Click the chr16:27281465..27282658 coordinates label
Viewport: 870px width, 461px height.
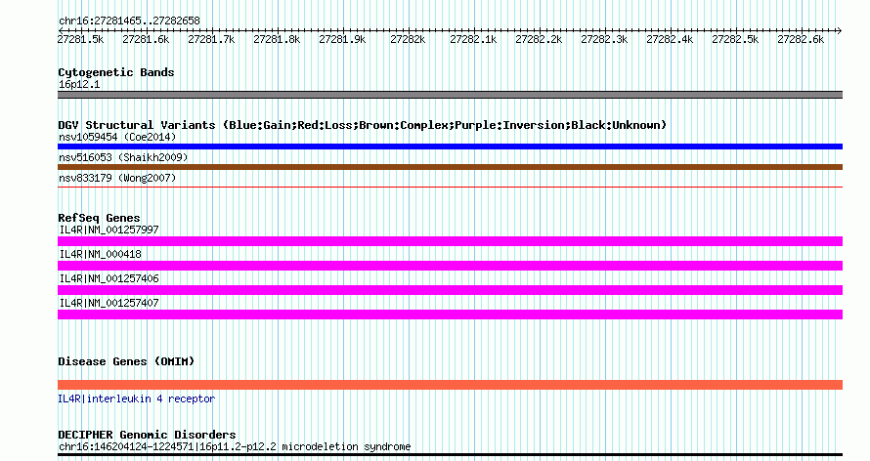129,21
